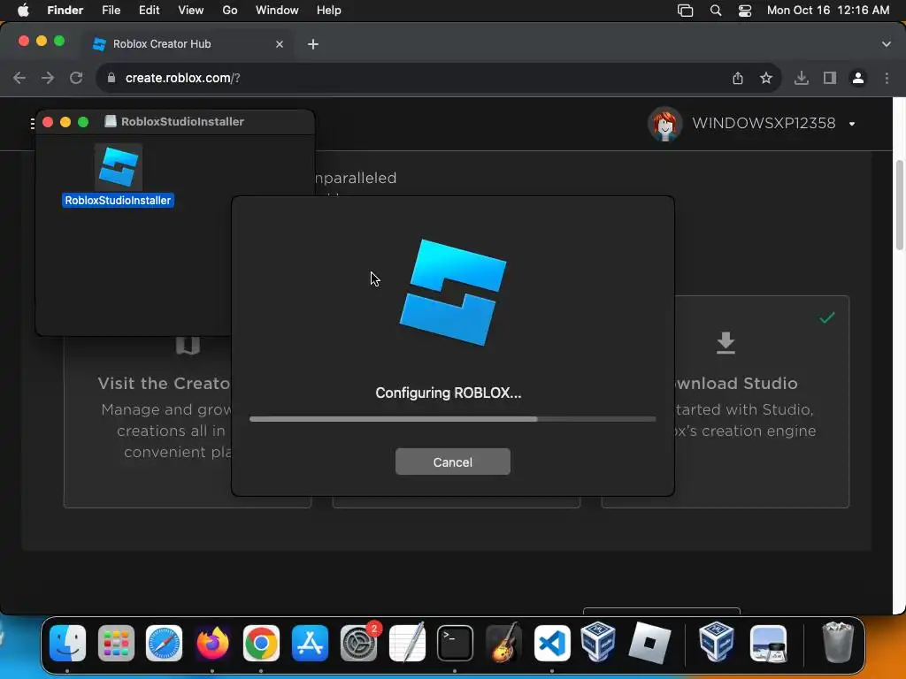Click the Visit the Creator card heading

(164, 384)
